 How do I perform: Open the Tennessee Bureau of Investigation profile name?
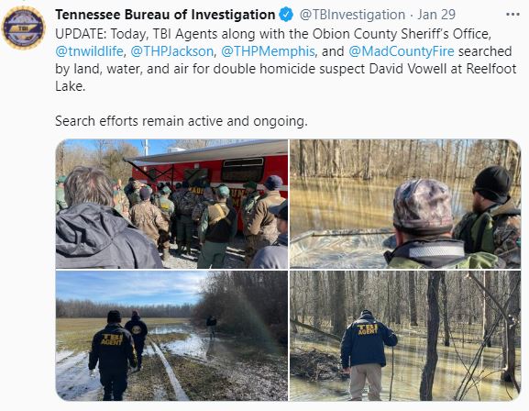[x=165, y=15]
